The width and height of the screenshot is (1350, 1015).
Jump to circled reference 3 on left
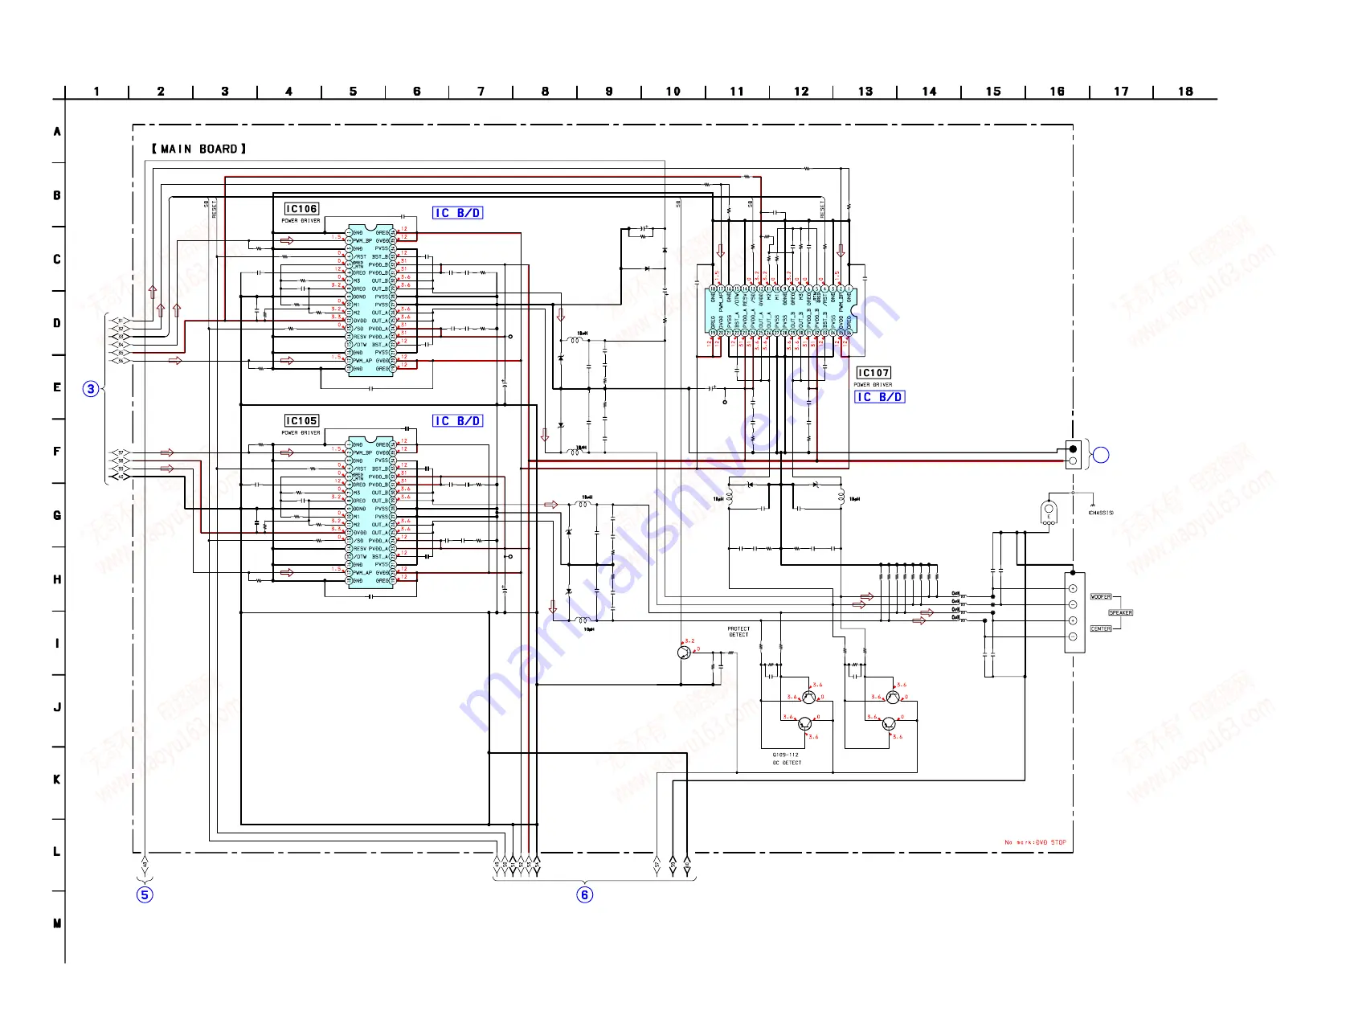91,389
